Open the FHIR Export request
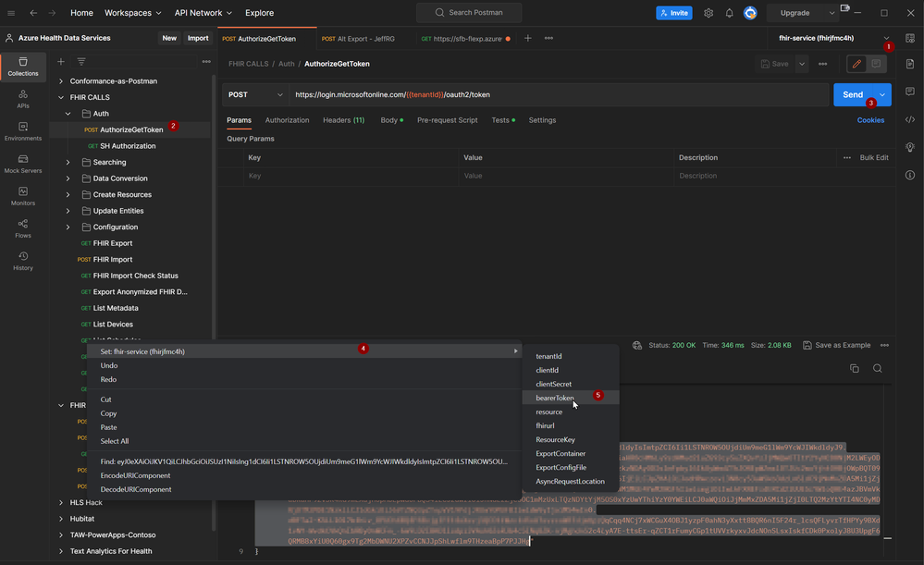The height and width of the screenshot is (565, 924). 113,243
